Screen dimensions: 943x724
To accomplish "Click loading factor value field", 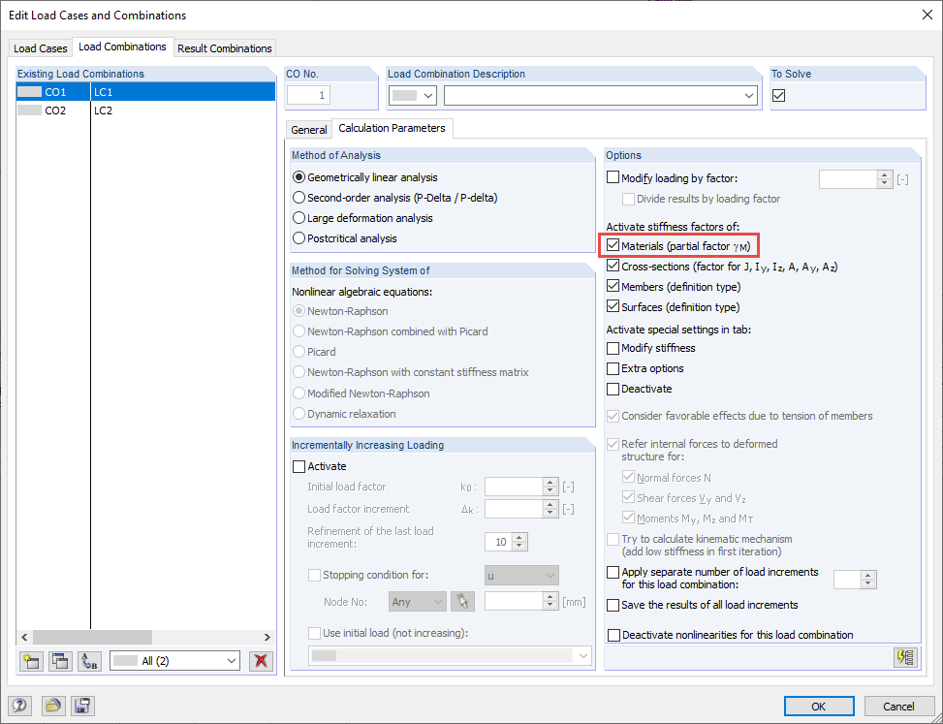I will click(848, 178).
